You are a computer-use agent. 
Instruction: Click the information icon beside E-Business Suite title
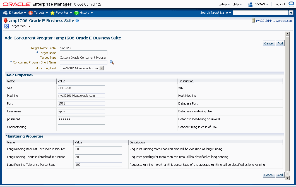tap(77, 21)
